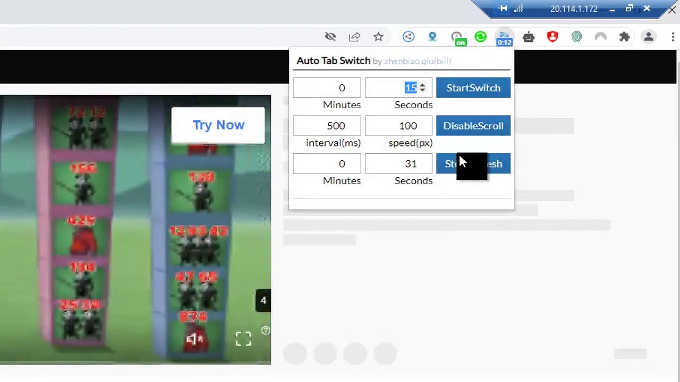Open the blue share-node extension
The height and width of the screenshot is (382, 680).
coord(408,37)
